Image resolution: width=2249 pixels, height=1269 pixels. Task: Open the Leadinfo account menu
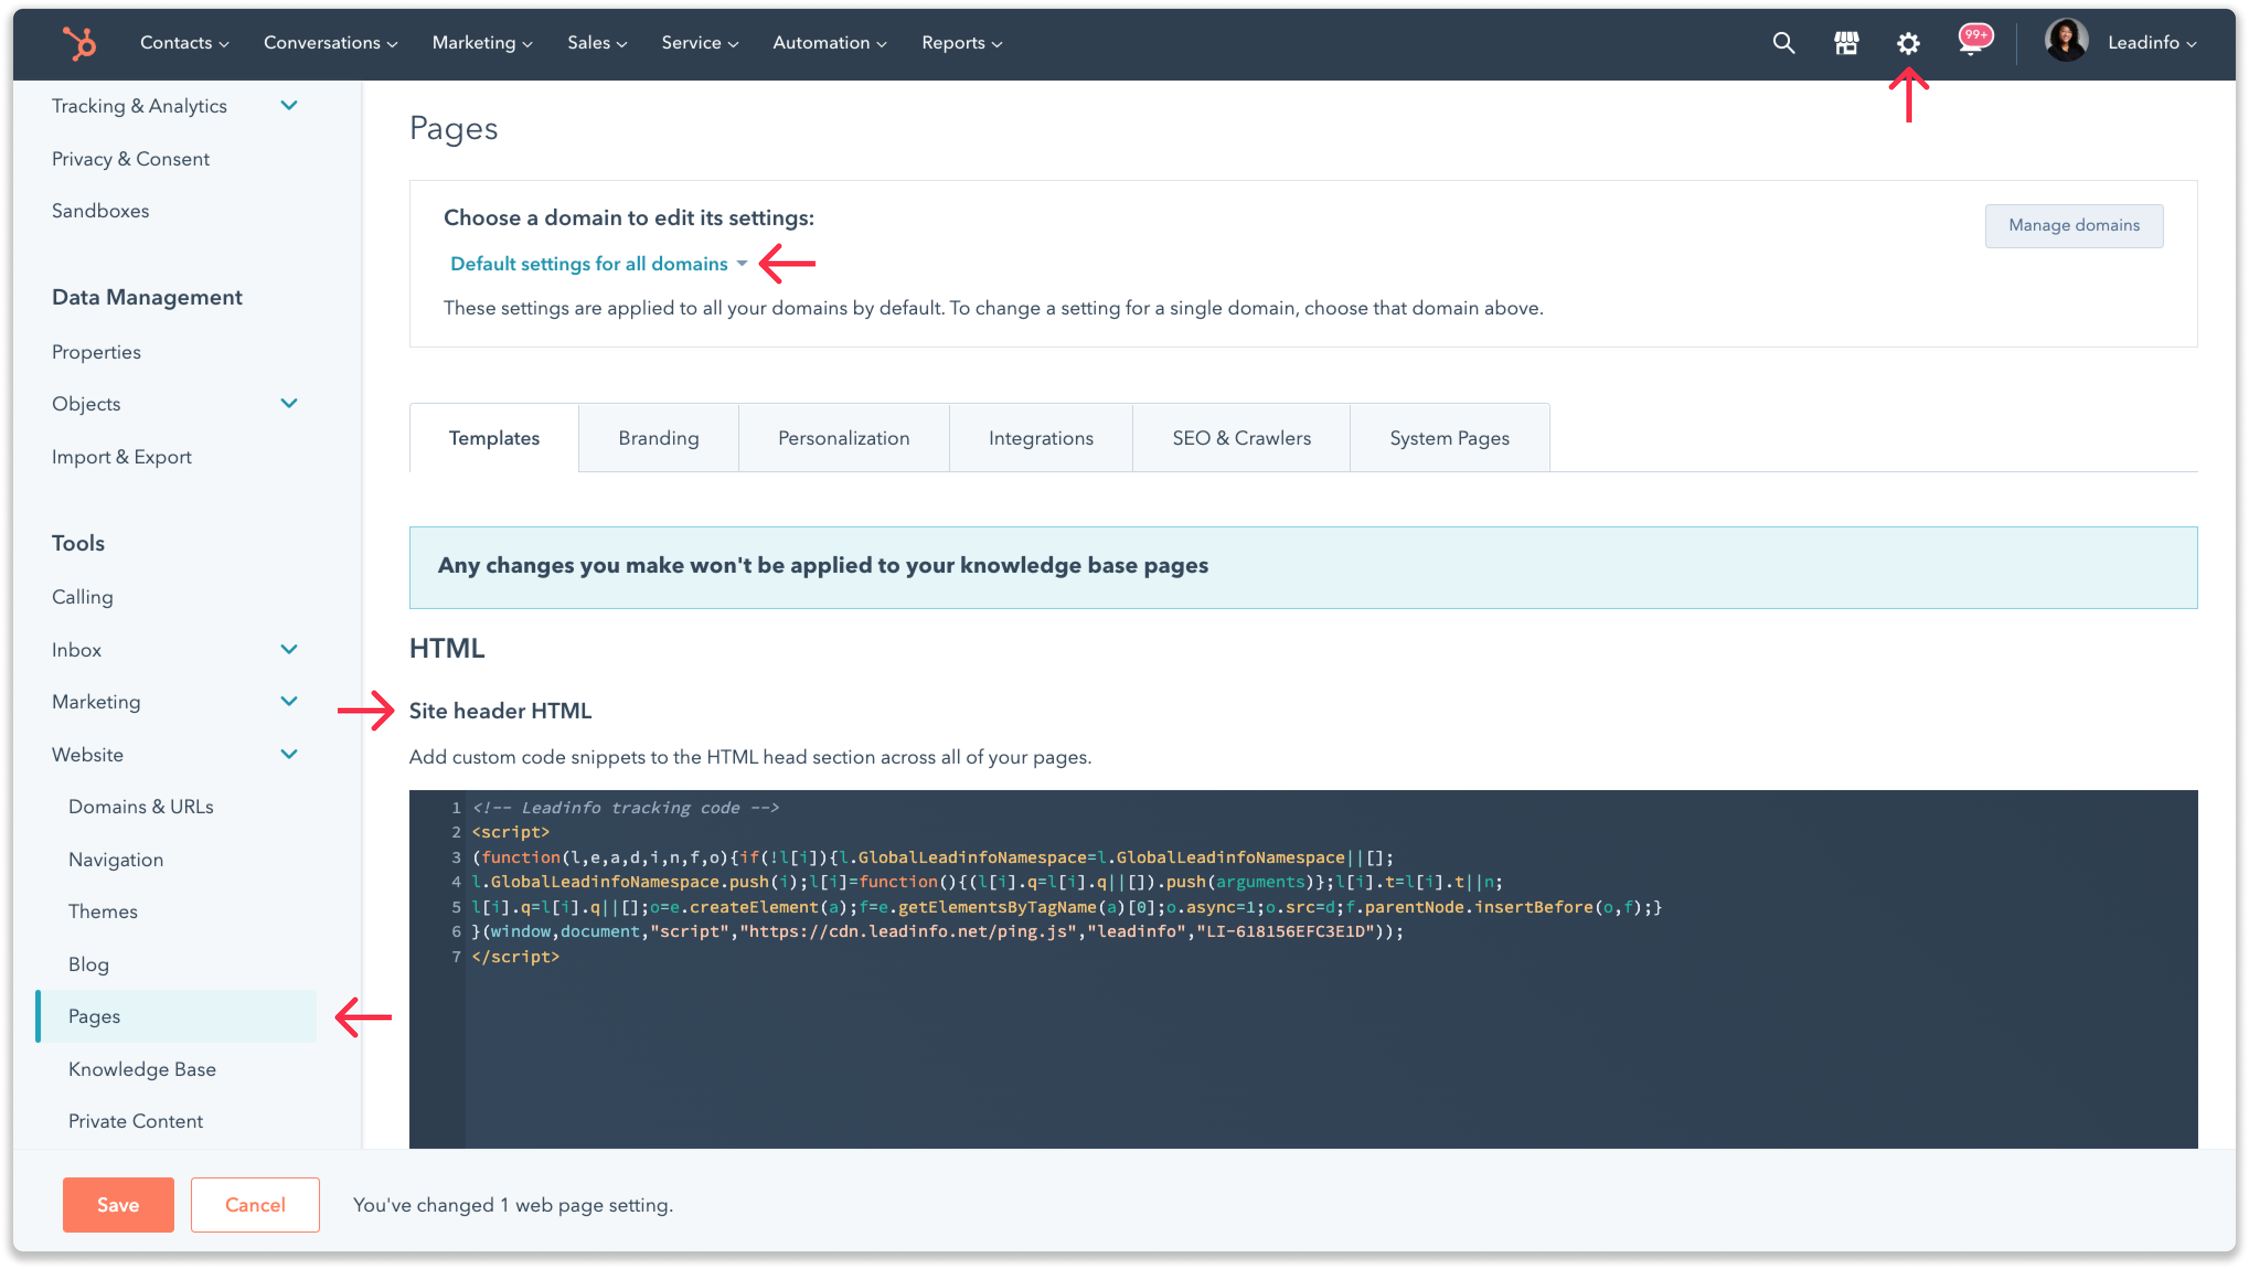pyautogui.click(x=2152, y=43)
